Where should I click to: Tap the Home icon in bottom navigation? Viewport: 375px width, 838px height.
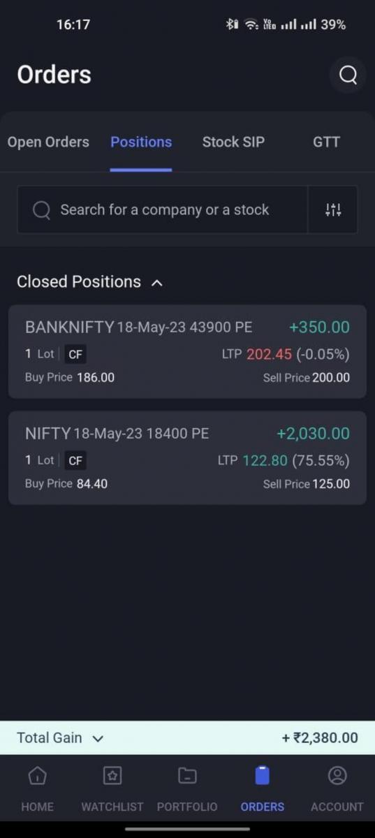pos(37,776)
